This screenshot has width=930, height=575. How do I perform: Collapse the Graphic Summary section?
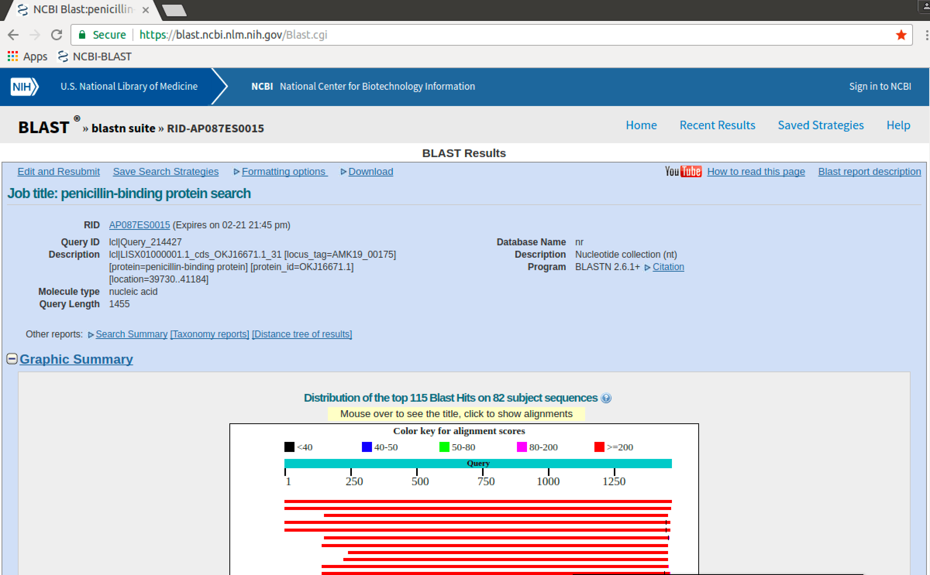12,359
